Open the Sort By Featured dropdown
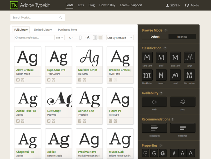Screen dimensions: 211x159 coord(120,38)
